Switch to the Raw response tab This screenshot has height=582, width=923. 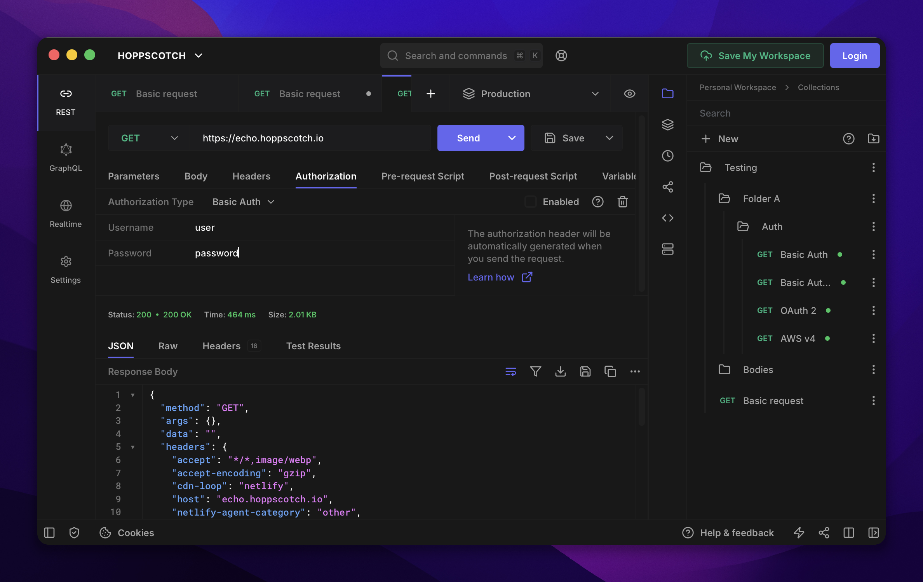pos(168,346)
